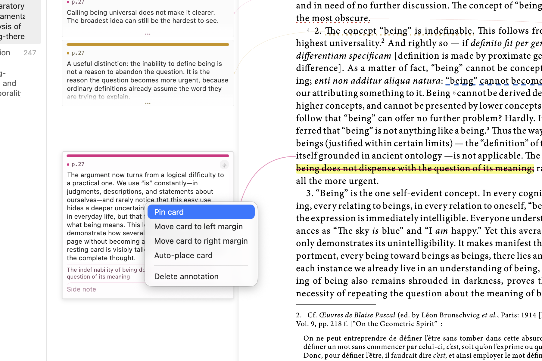
Task: Click margin number 4 beside paragraph two
Action: tap(308, 30)
